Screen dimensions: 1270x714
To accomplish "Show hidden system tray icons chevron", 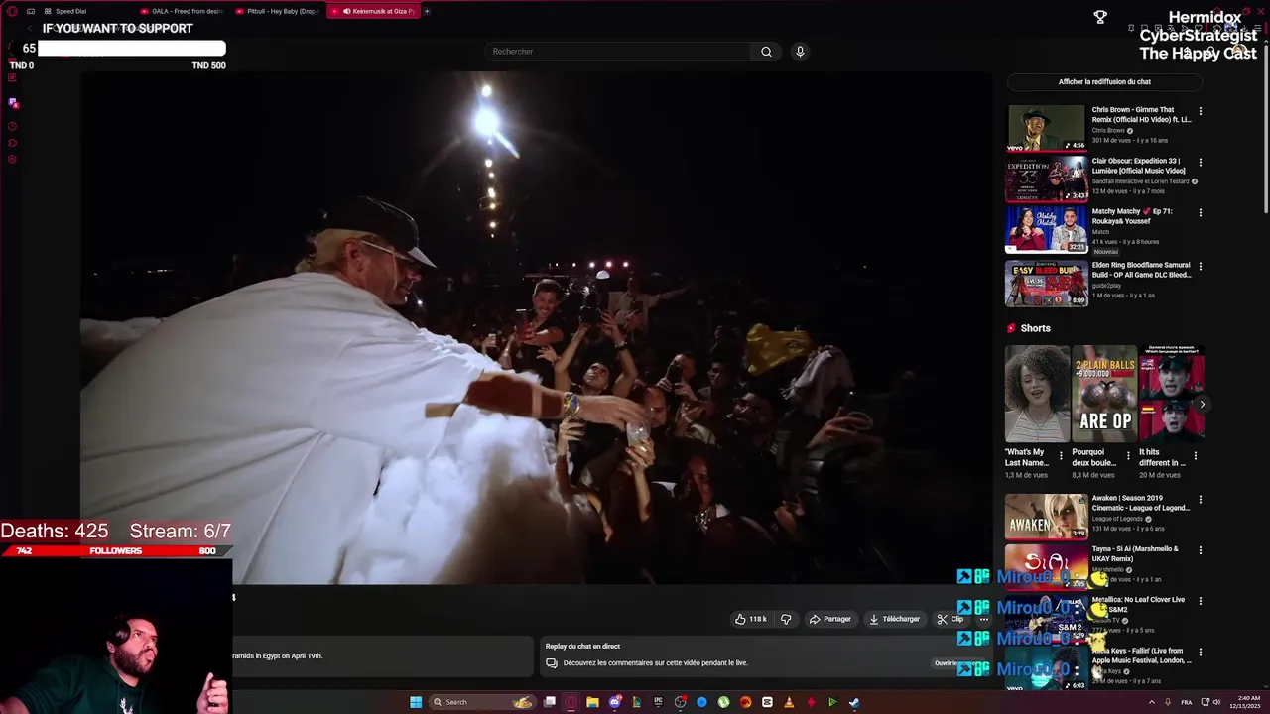I will pos(1151,702).
